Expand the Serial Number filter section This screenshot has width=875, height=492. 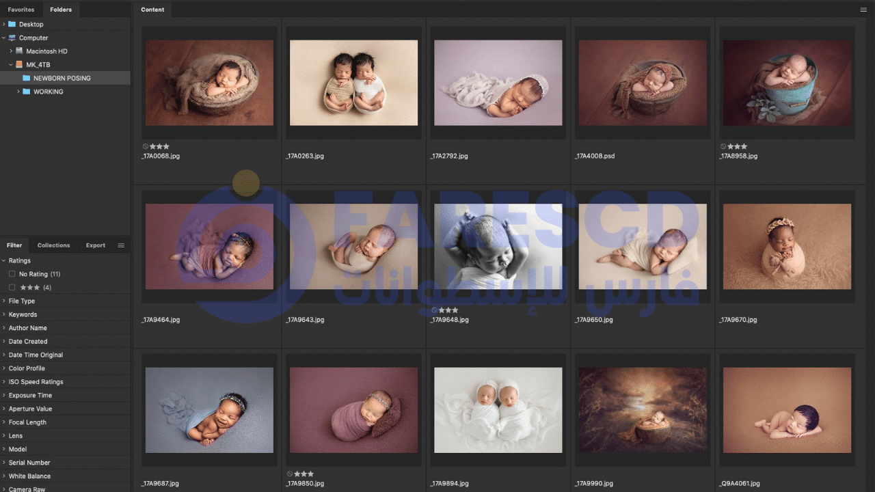click(x=4, y=463)
